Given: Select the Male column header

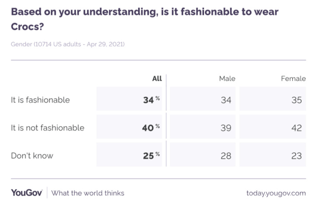Looking at the screenshot, I should coord(227,78).
